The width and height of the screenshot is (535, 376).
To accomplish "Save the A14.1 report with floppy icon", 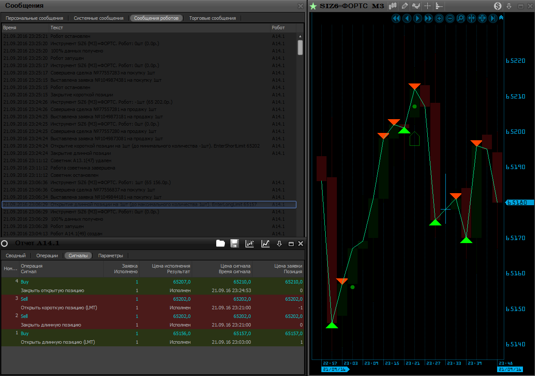I will [x=235, y=243].
